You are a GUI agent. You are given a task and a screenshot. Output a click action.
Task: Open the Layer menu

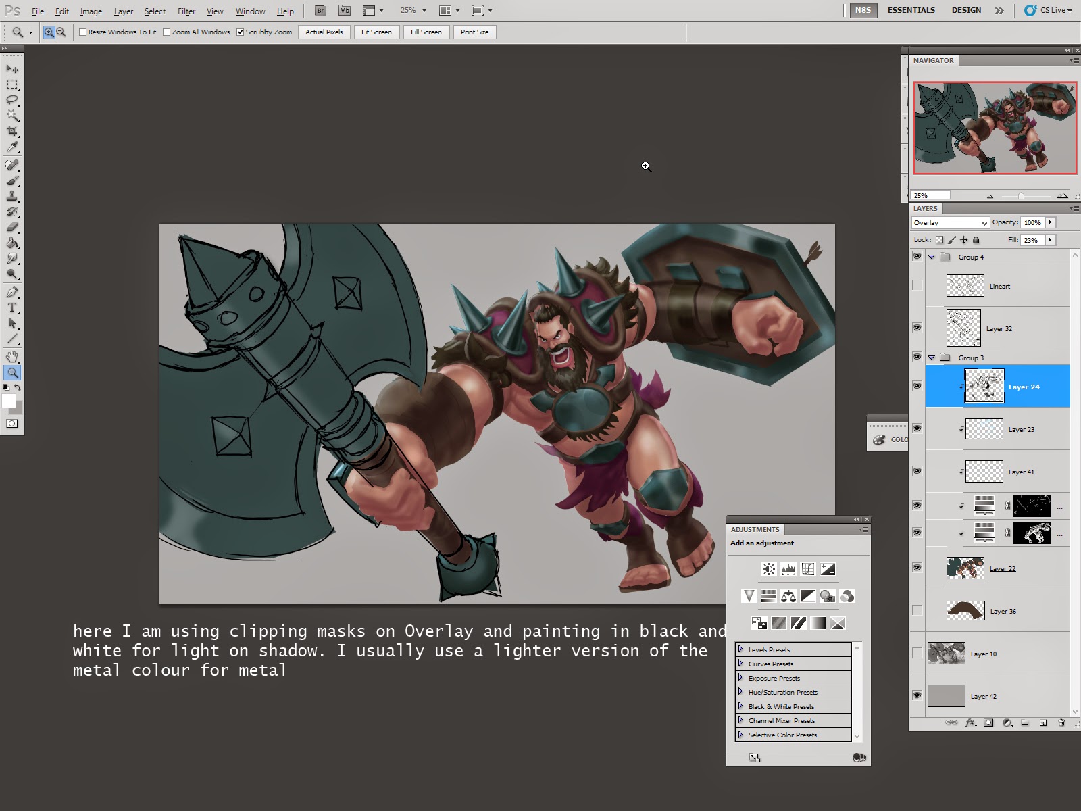coord(123,11)
